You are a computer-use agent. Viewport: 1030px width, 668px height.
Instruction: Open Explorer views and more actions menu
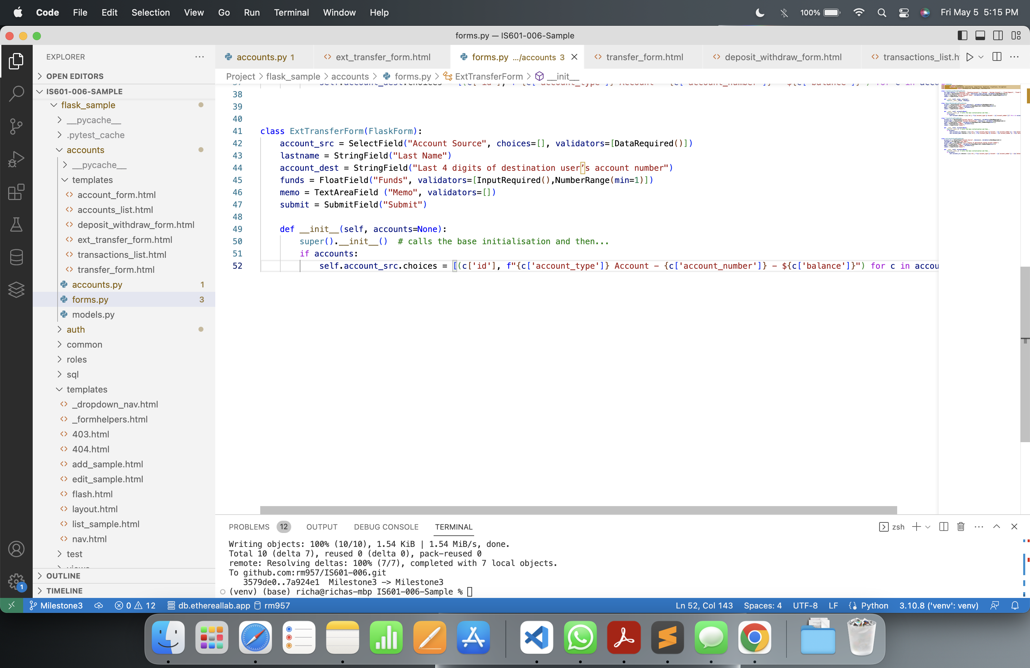(x=199, y=57)
